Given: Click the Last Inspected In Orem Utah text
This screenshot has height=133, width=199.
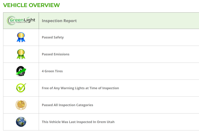Looking at the screenshot, I should 78,122.
